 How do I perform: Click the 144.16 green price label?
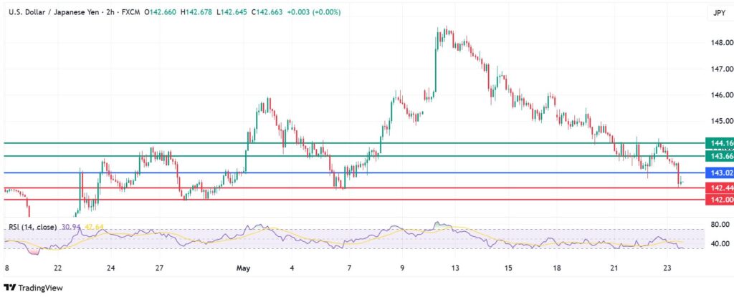click(718, 144)
